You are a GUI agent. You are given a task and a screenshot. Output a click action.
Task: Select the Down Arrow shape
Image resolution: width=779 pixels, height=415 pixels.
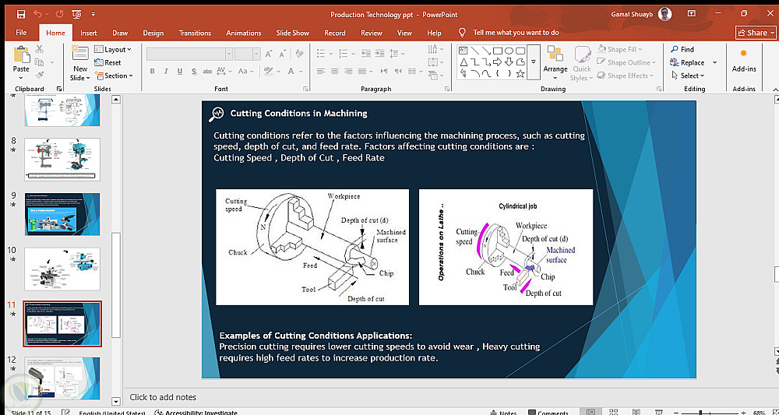(x=509, y=62)
